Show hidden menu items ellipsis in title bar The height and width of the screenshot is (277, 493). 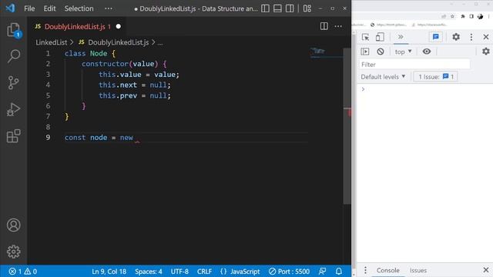(109, 8)
